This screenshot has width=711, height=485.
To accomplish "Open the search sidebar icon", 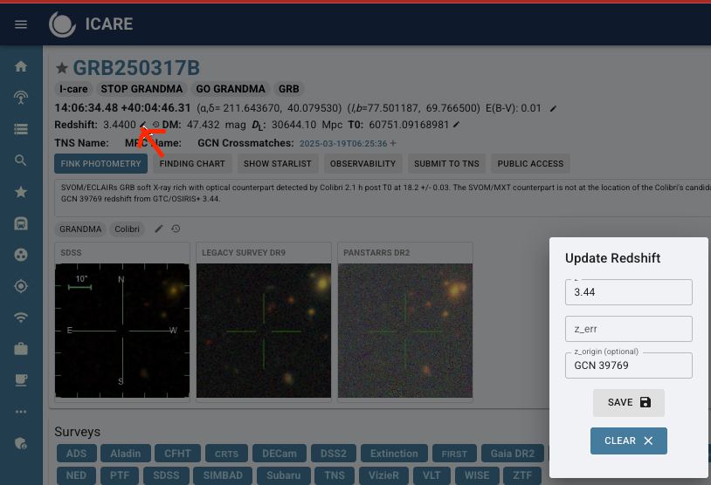I will pos(21,161).
